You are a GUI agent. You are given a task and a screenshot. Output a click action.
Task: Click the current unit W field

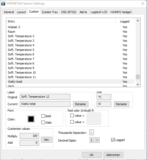[104, 104]
